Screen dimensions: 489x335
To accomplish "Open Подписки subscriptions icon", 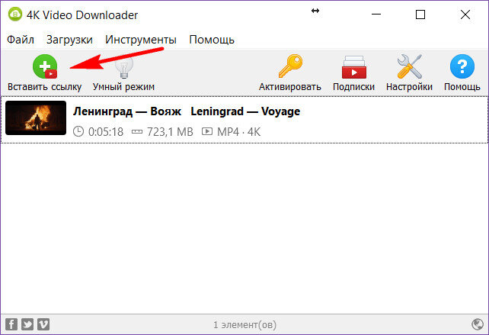I will click(354, 67).
